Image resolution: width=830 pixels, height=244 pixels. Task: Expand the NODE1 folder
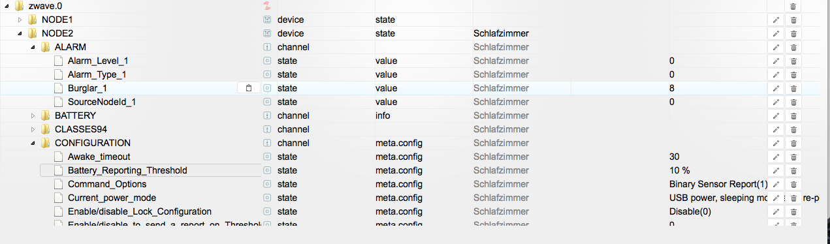[20, 20]
